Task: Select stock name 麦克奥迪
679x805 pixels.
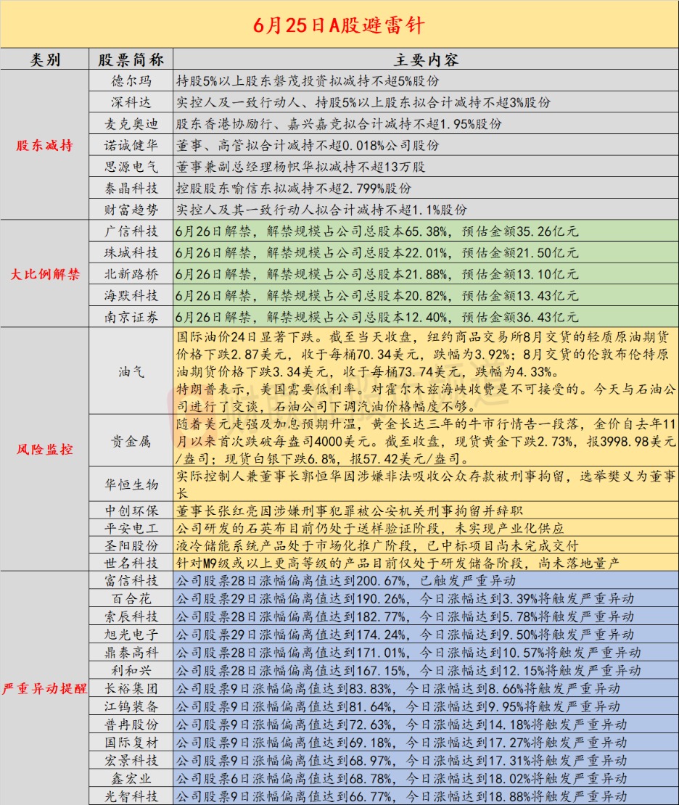Action: point(131,124)
